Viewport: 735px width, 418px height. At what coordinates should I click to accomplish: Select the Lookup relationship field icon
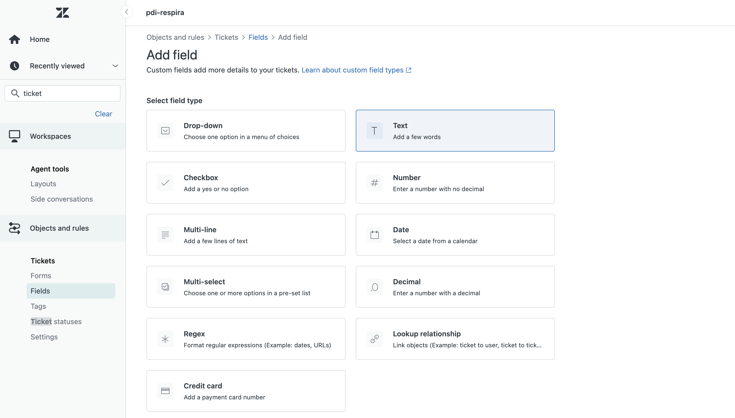click(375, 339)
